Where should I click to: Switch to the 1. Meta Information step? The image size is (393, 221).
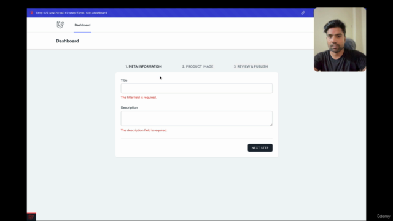pos(144,66)
